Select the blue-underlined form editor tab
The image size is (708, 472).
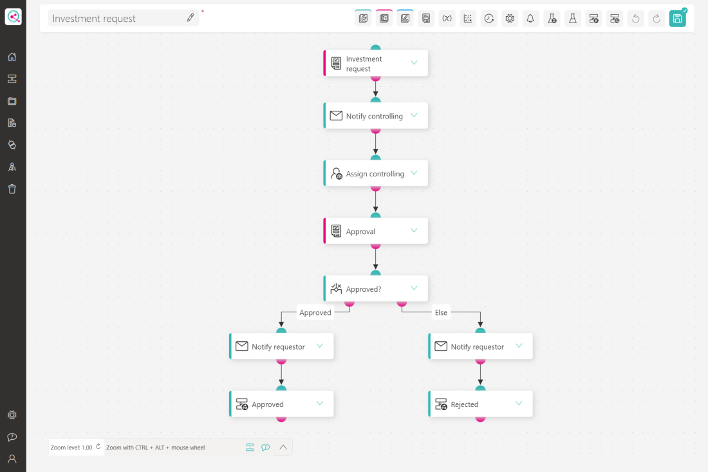point(405,18)
